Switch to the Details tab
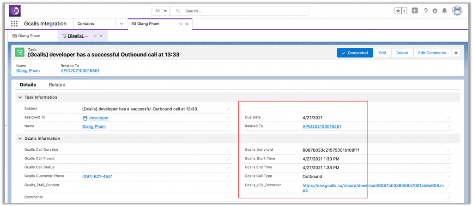473x206 pixels. click(28, 85)
